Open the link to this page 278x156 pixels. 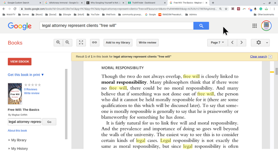94,43
